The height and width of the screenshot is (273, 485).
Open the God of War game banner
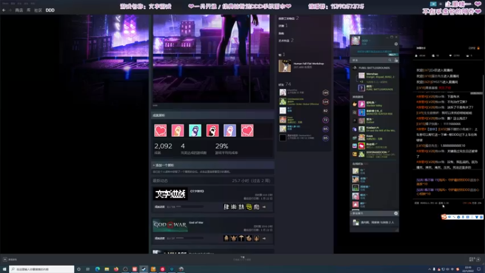click(170, 226)
